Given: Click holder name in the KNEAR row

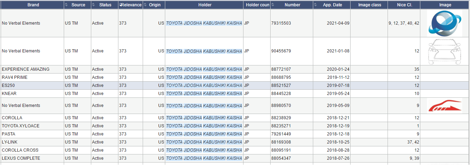Looking at the screenshot, I should point(204,94).
